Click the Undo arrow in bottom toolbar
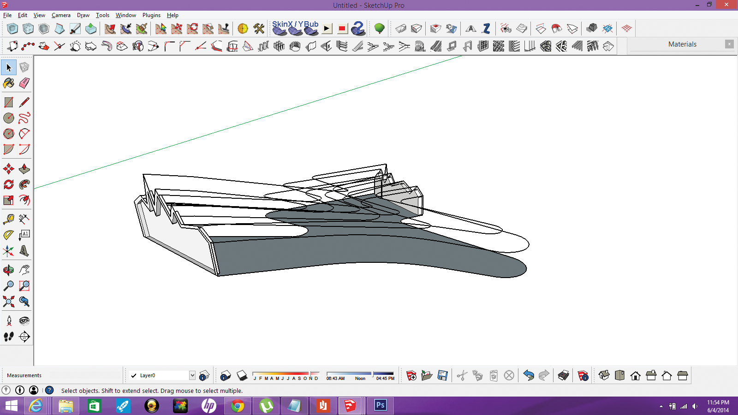 529,376
